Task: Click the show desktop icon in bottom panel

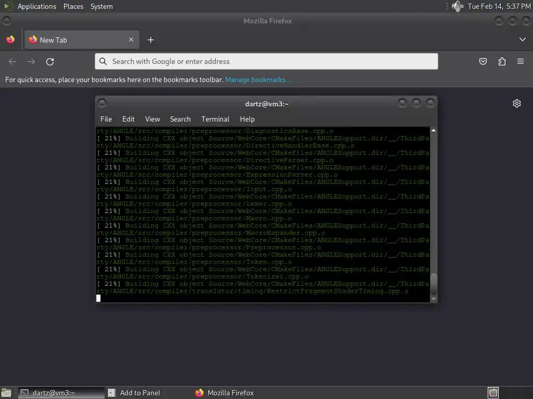Action: 6,393
